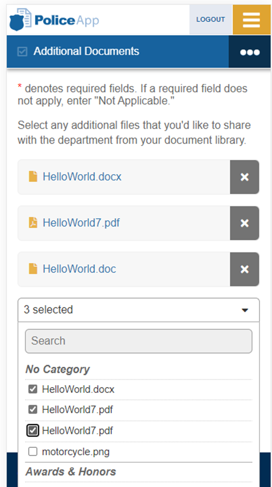Remove HelloWorld.docx with its X icon
The width and height of the screenshot is (272, 487).
(244, 177)
